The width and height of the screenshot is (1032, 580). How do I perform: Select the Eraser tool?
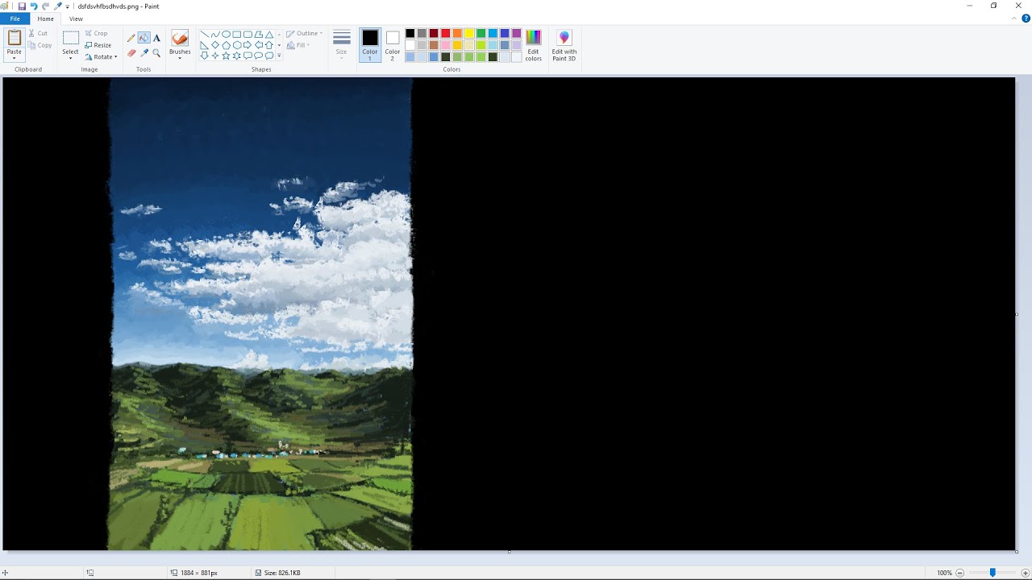(x=131, y=53)
